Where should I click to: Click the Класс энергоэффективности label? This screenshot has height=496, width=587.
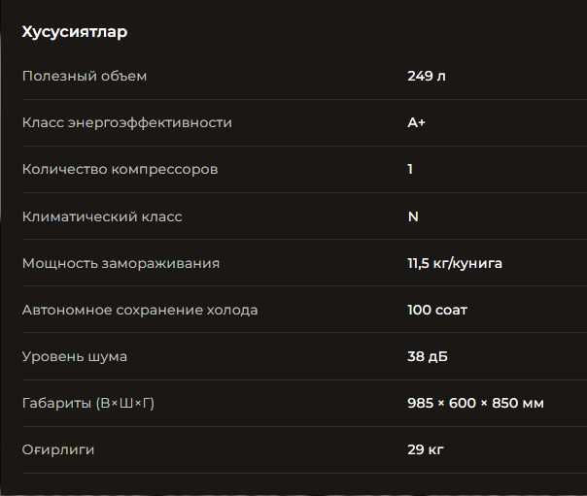tap(127, 122)
